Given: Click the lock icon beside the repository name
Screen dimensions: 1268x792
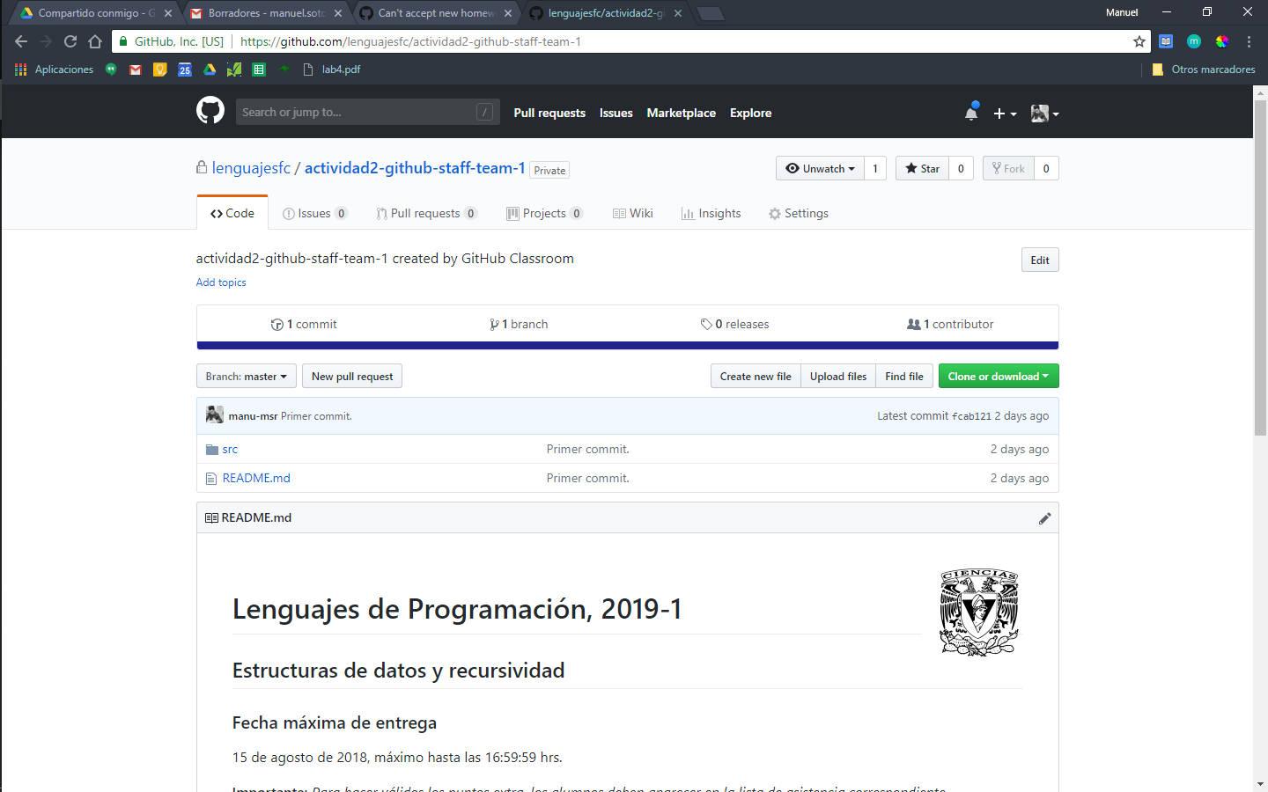Looking at the screenshot, I should 201,167.
